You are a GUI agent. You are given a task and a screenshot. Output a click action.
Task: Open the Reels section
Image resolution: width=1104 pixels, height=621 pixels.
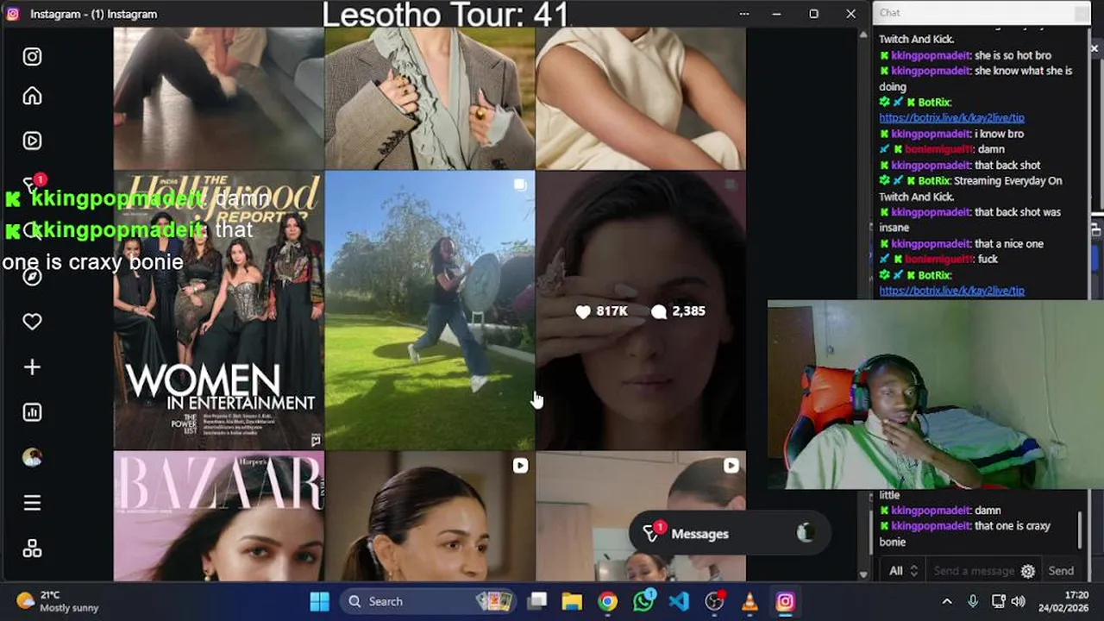point(32,141)
